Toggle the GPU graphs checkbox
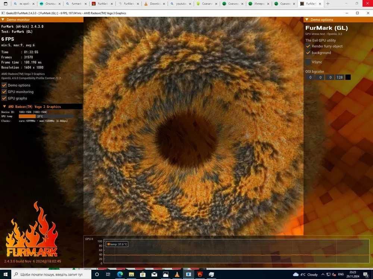373x279 pixels. 4,98
